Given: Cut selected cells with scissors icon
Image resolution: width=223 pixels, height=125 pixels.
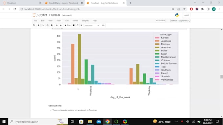Looking at the screenshot, I should point(43,25).
